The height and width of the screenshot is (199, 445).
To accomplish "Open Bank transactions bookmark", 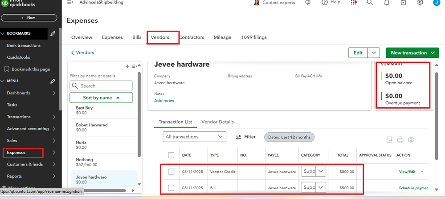I will [x=24, y=45].
